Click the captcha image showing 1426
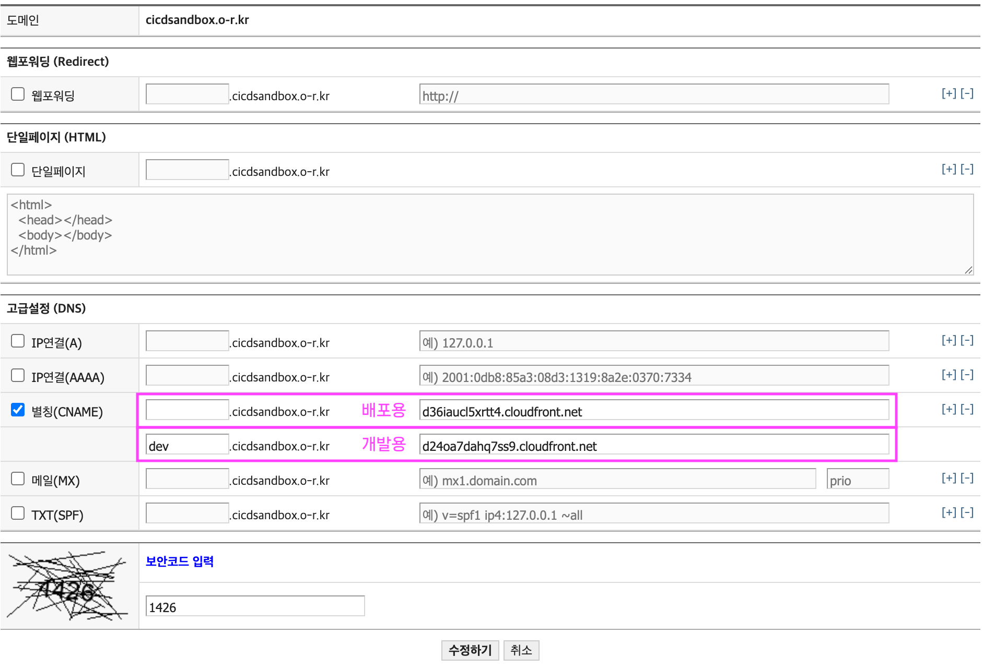This screenshot has width=983, height=669. click(x=68, y=586)
